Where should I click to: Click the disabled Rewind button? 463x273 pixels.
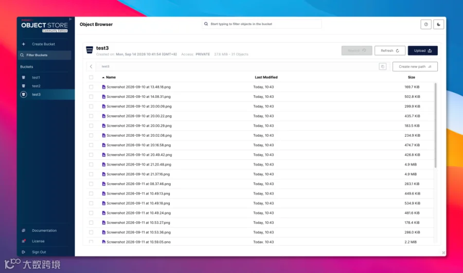tap(357, 51)
